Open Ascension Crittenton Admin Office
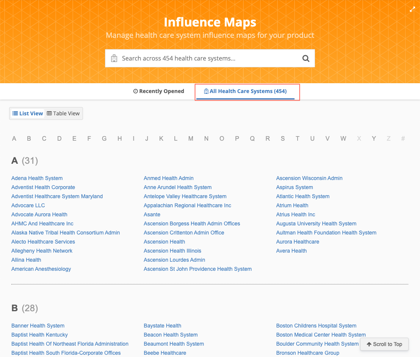 point(184,233)
